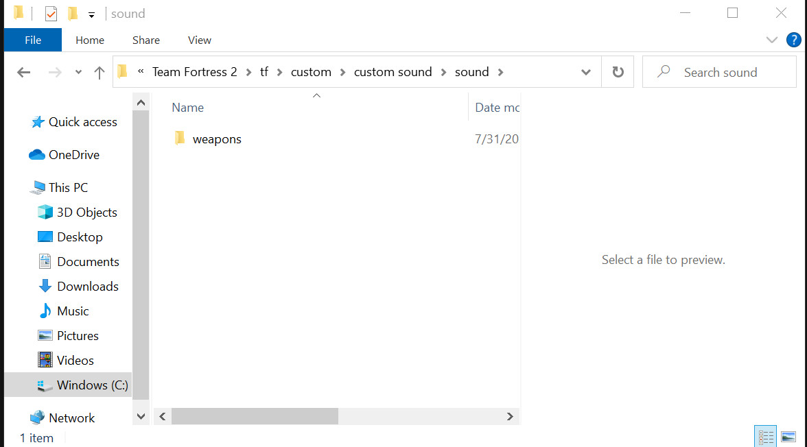Viewport: 807px width, 447px height.
Task: Open the Help question mark icon
Action: (x=794, y=40)
